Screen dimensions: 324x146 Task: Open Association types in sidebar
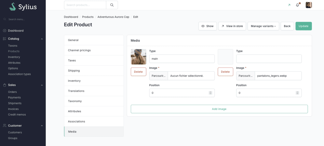tap(20, 74)
